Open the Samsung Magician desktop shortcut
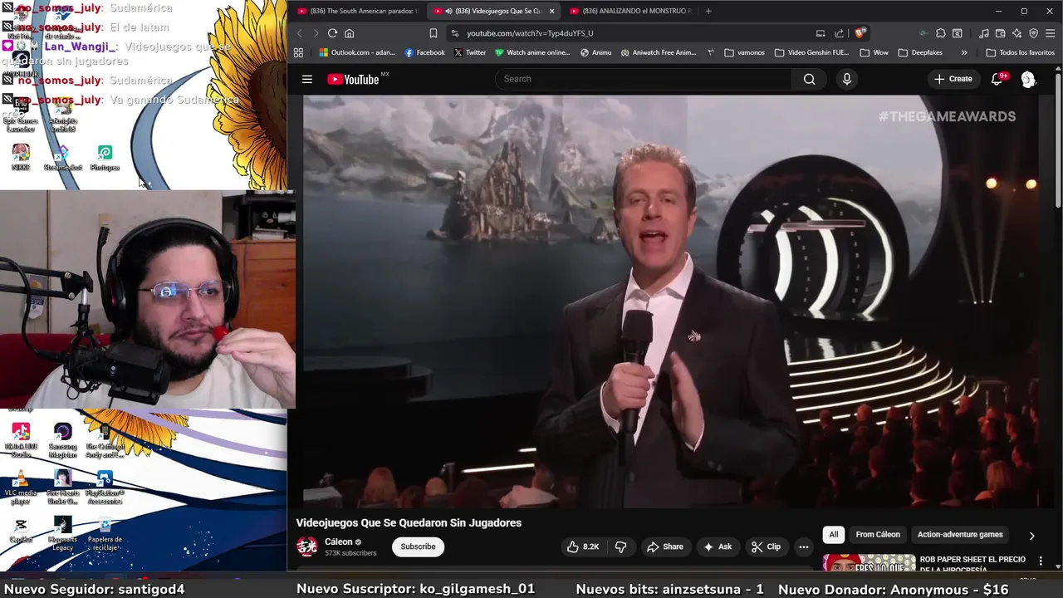The width and height of the screenshot is (1063, 598). coord(62,440)
